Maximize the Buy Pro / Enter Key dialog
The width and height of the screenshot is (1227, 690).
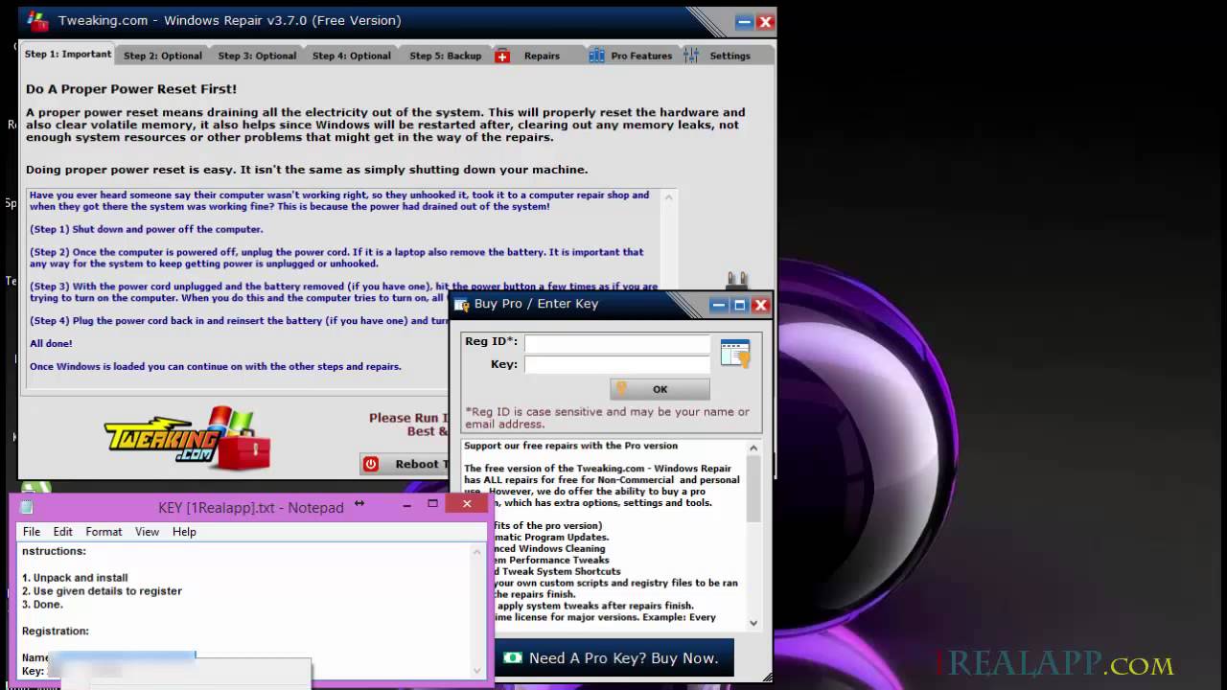pos(739,305)
